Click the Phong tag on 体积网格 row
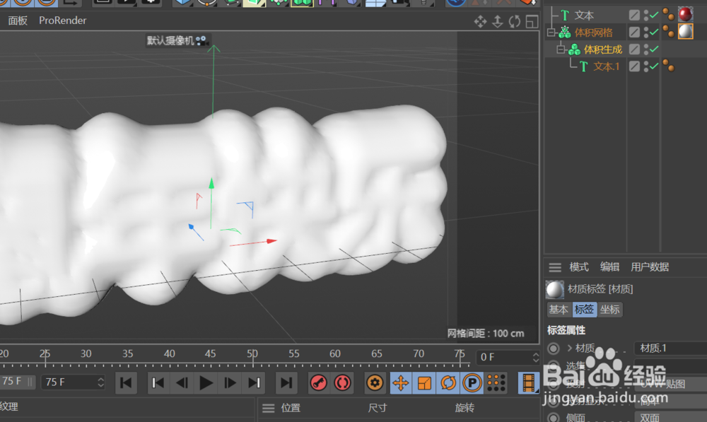The image size is (707, 422). [x=669, y=32]
